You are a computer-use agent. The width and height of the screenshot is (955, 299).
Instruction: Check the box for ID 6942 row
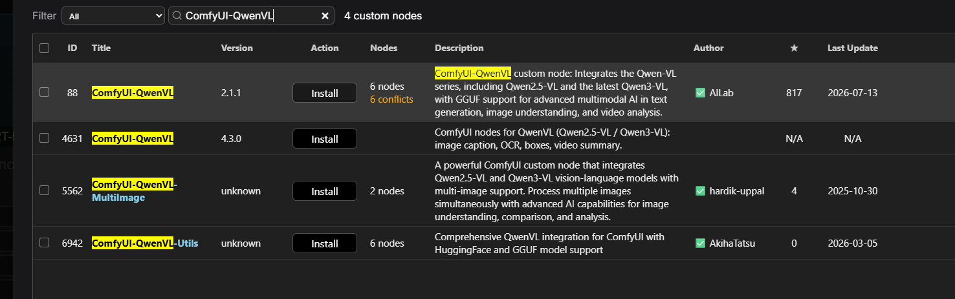coord(44,243)
